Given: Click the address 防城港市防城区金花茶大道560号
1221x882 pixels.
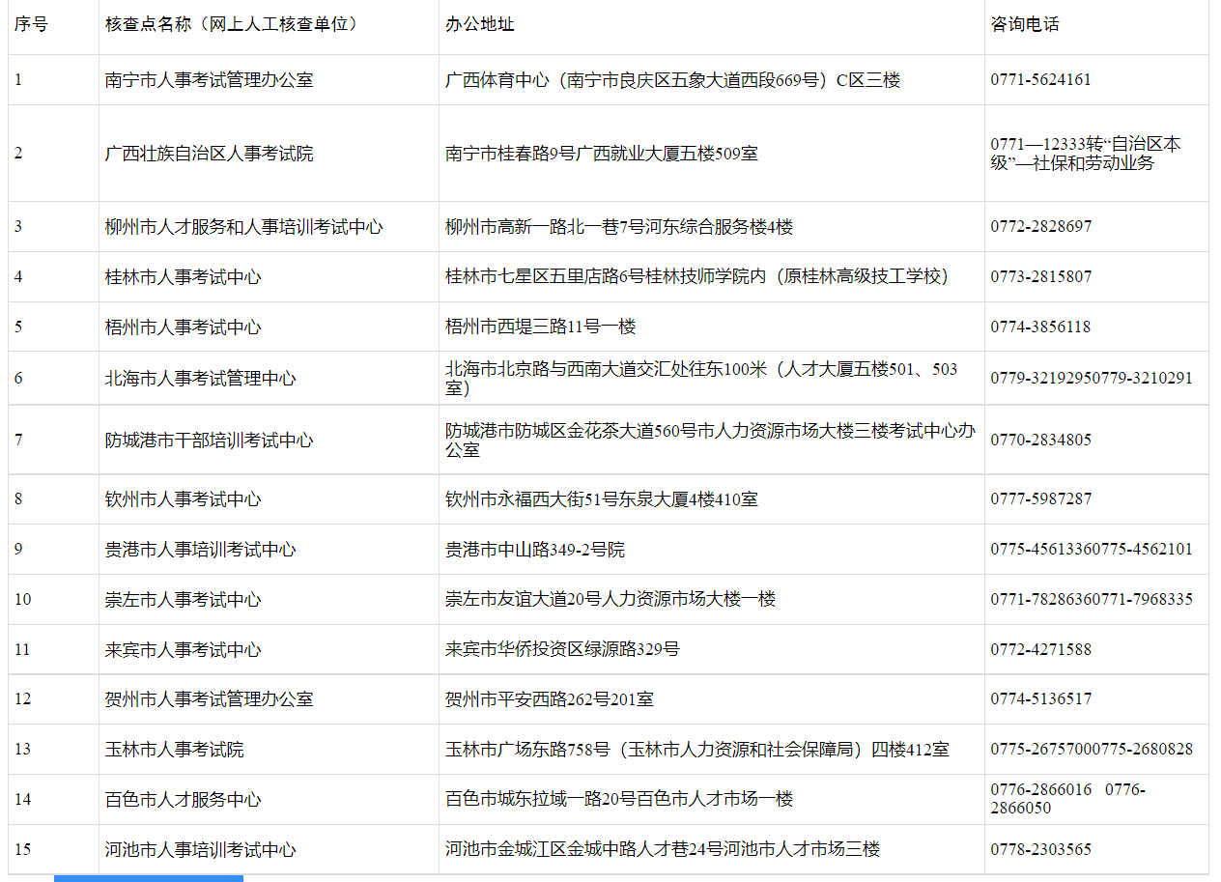Looking at the screenshot, I should 710,441.
